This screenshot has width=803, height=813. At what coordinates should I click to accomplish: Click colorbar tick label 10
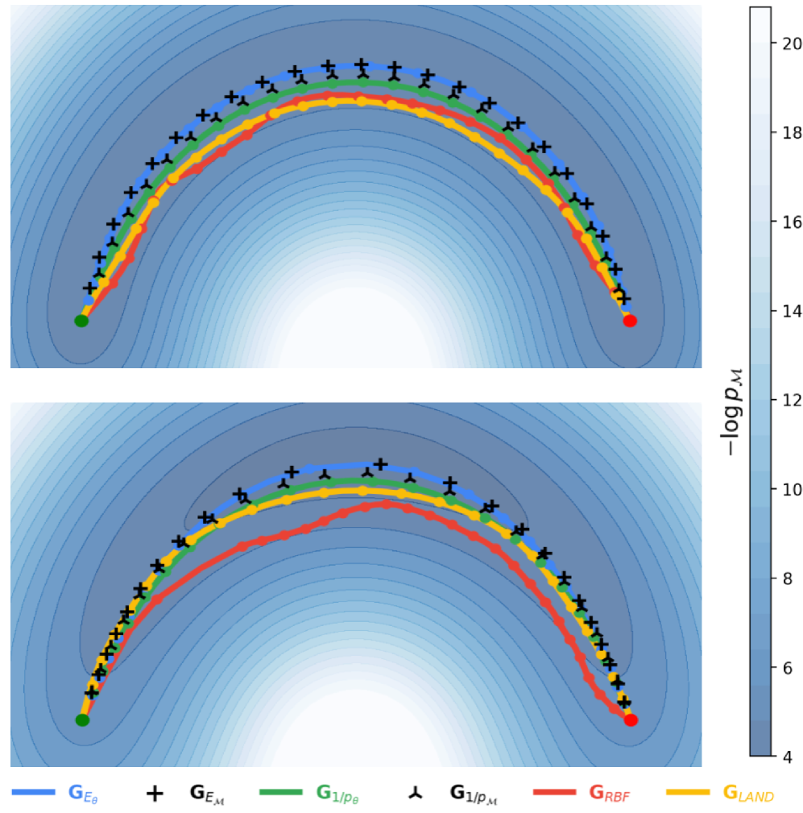point(792,490)
